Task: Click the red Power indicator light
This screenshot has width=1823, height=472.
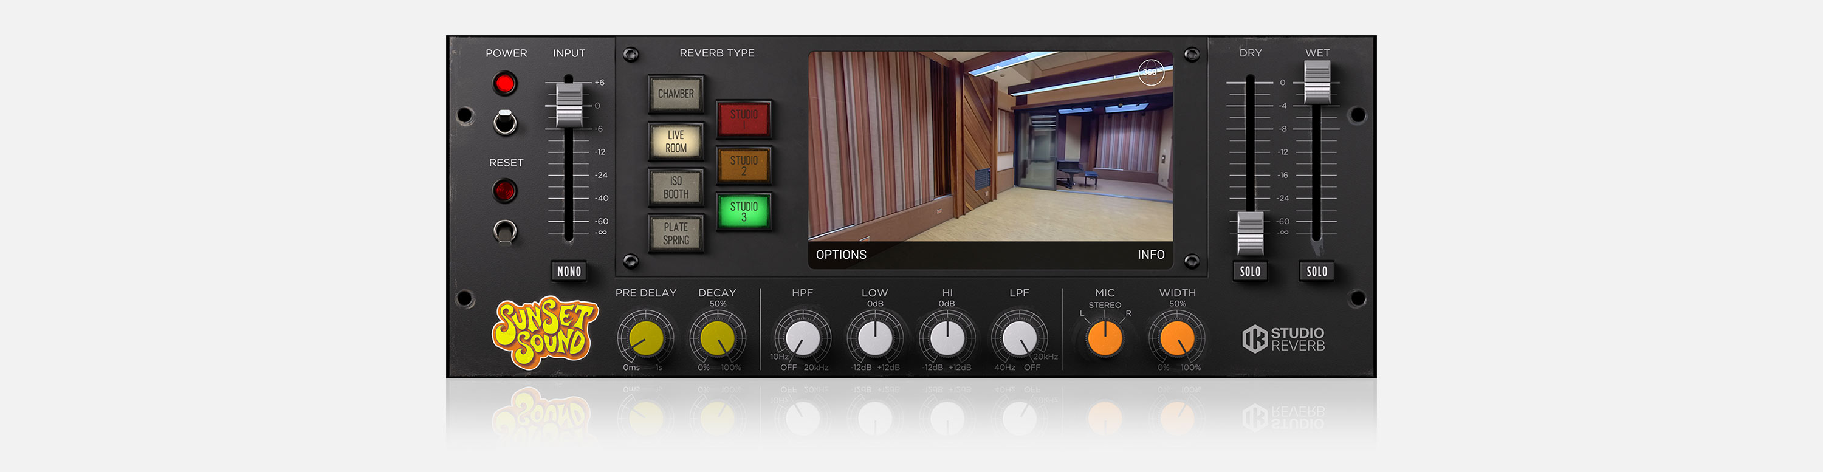Action: tap(504, 83)
